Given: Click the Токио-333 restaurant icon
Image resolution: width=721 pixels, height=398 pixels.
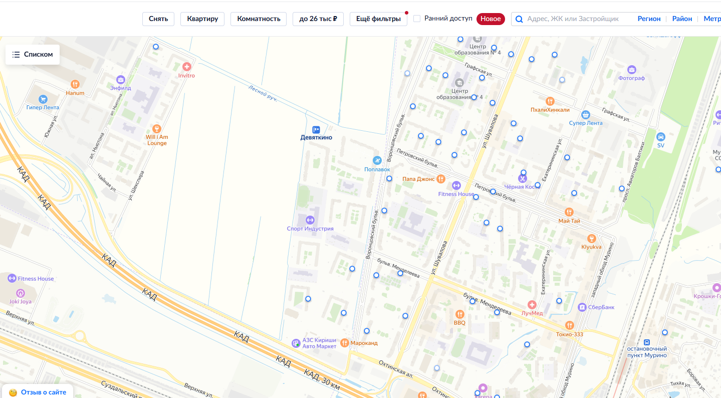Looking at the screenshot, I should coord(569,325).
